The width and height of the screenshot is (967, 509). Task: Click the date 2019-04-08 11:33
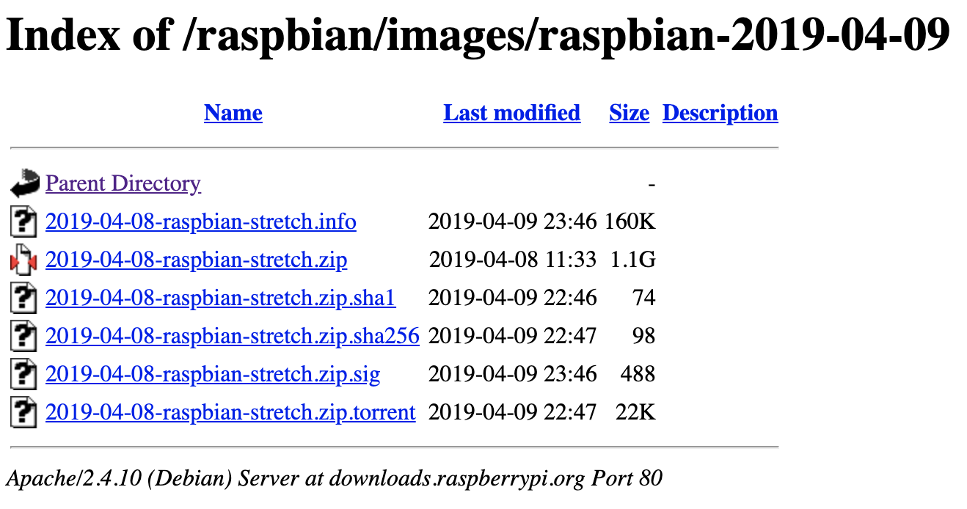514,260
